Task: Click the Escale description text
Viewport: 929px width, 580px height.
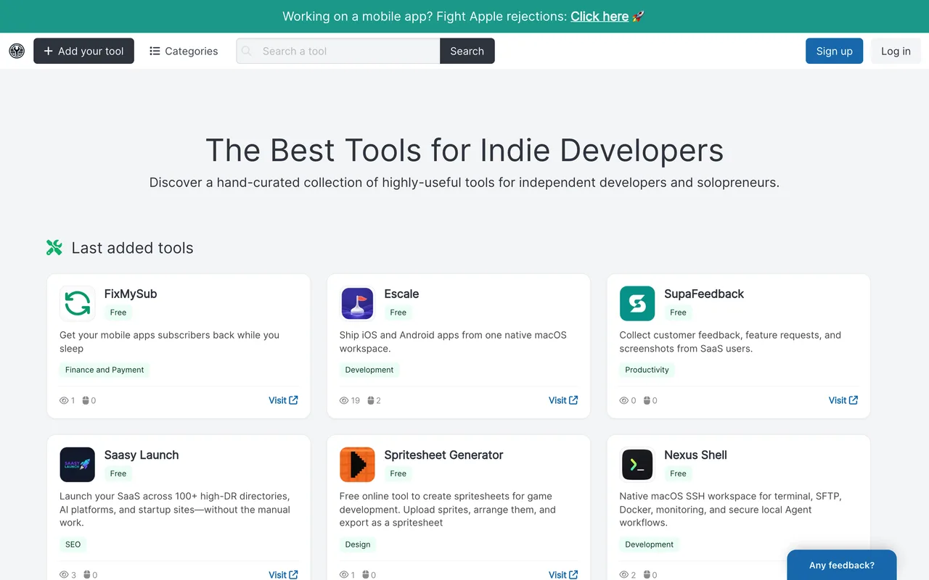Action: click(453, 341)
